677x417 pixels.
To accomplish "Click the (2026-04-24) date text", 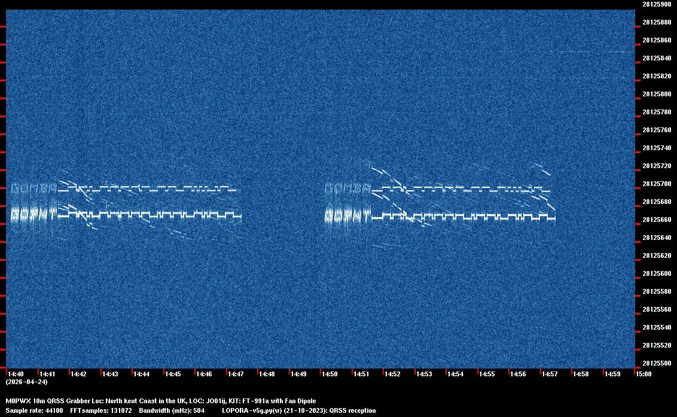I will coord(26,382).
